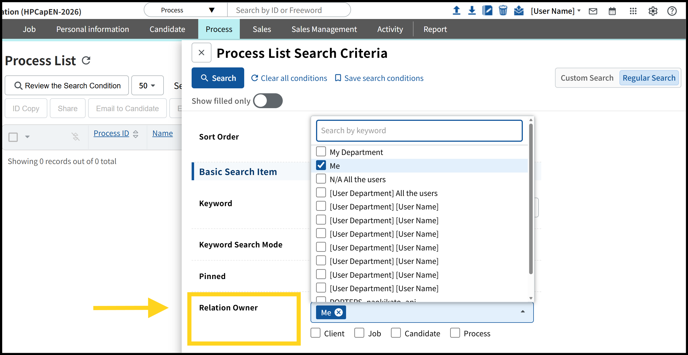Uncheck the Me option in dropdown list
Viewport: 688px width, 355px height.
[x=321, y=165]
